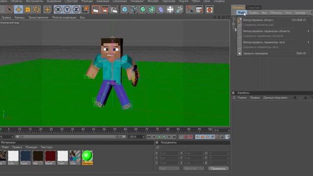Play animation forward green button
The image size is (313, 176).
pyautogui.click(x=164, y=137)
